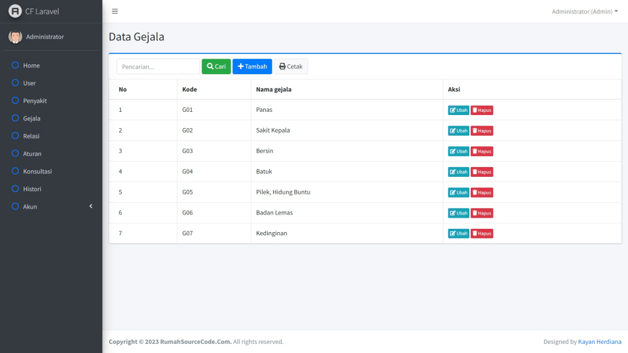628x353 pixels.
Task: Click Hapus for Bersin row
Action: pyautogui.click(x=482, y=151)
